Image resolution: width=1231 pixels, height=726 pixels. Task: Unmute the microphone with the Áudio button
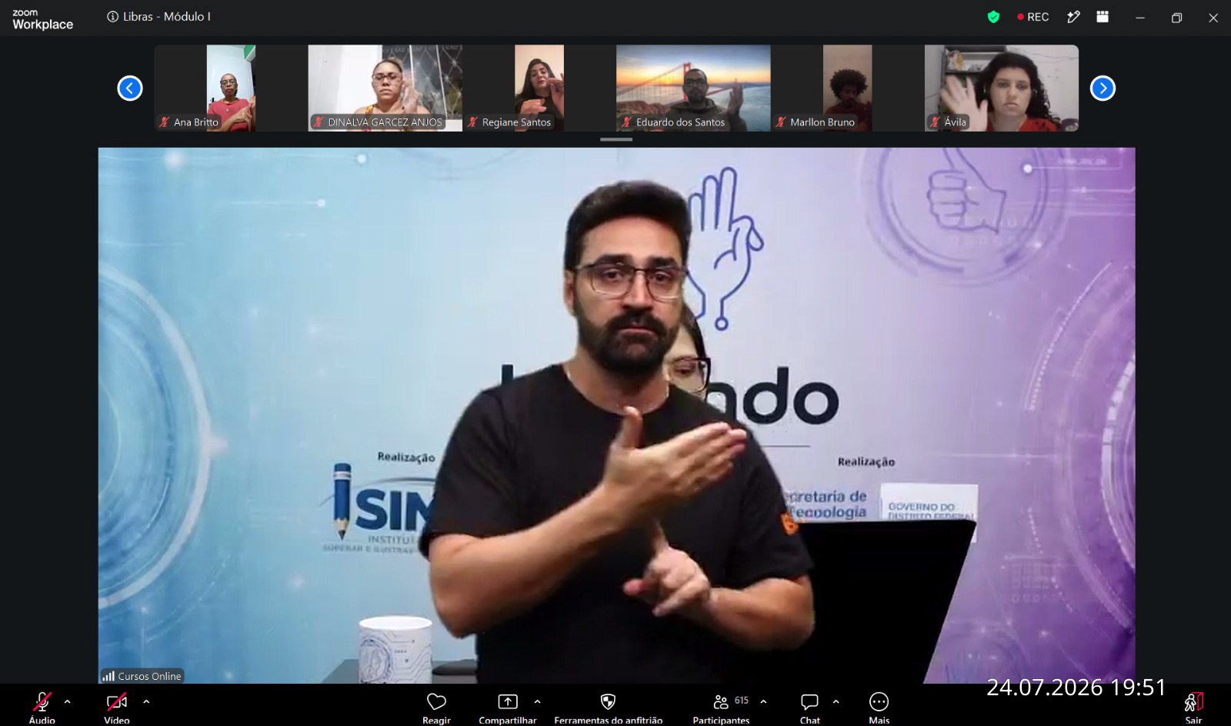pyautogui.click(x=42, y=707)
